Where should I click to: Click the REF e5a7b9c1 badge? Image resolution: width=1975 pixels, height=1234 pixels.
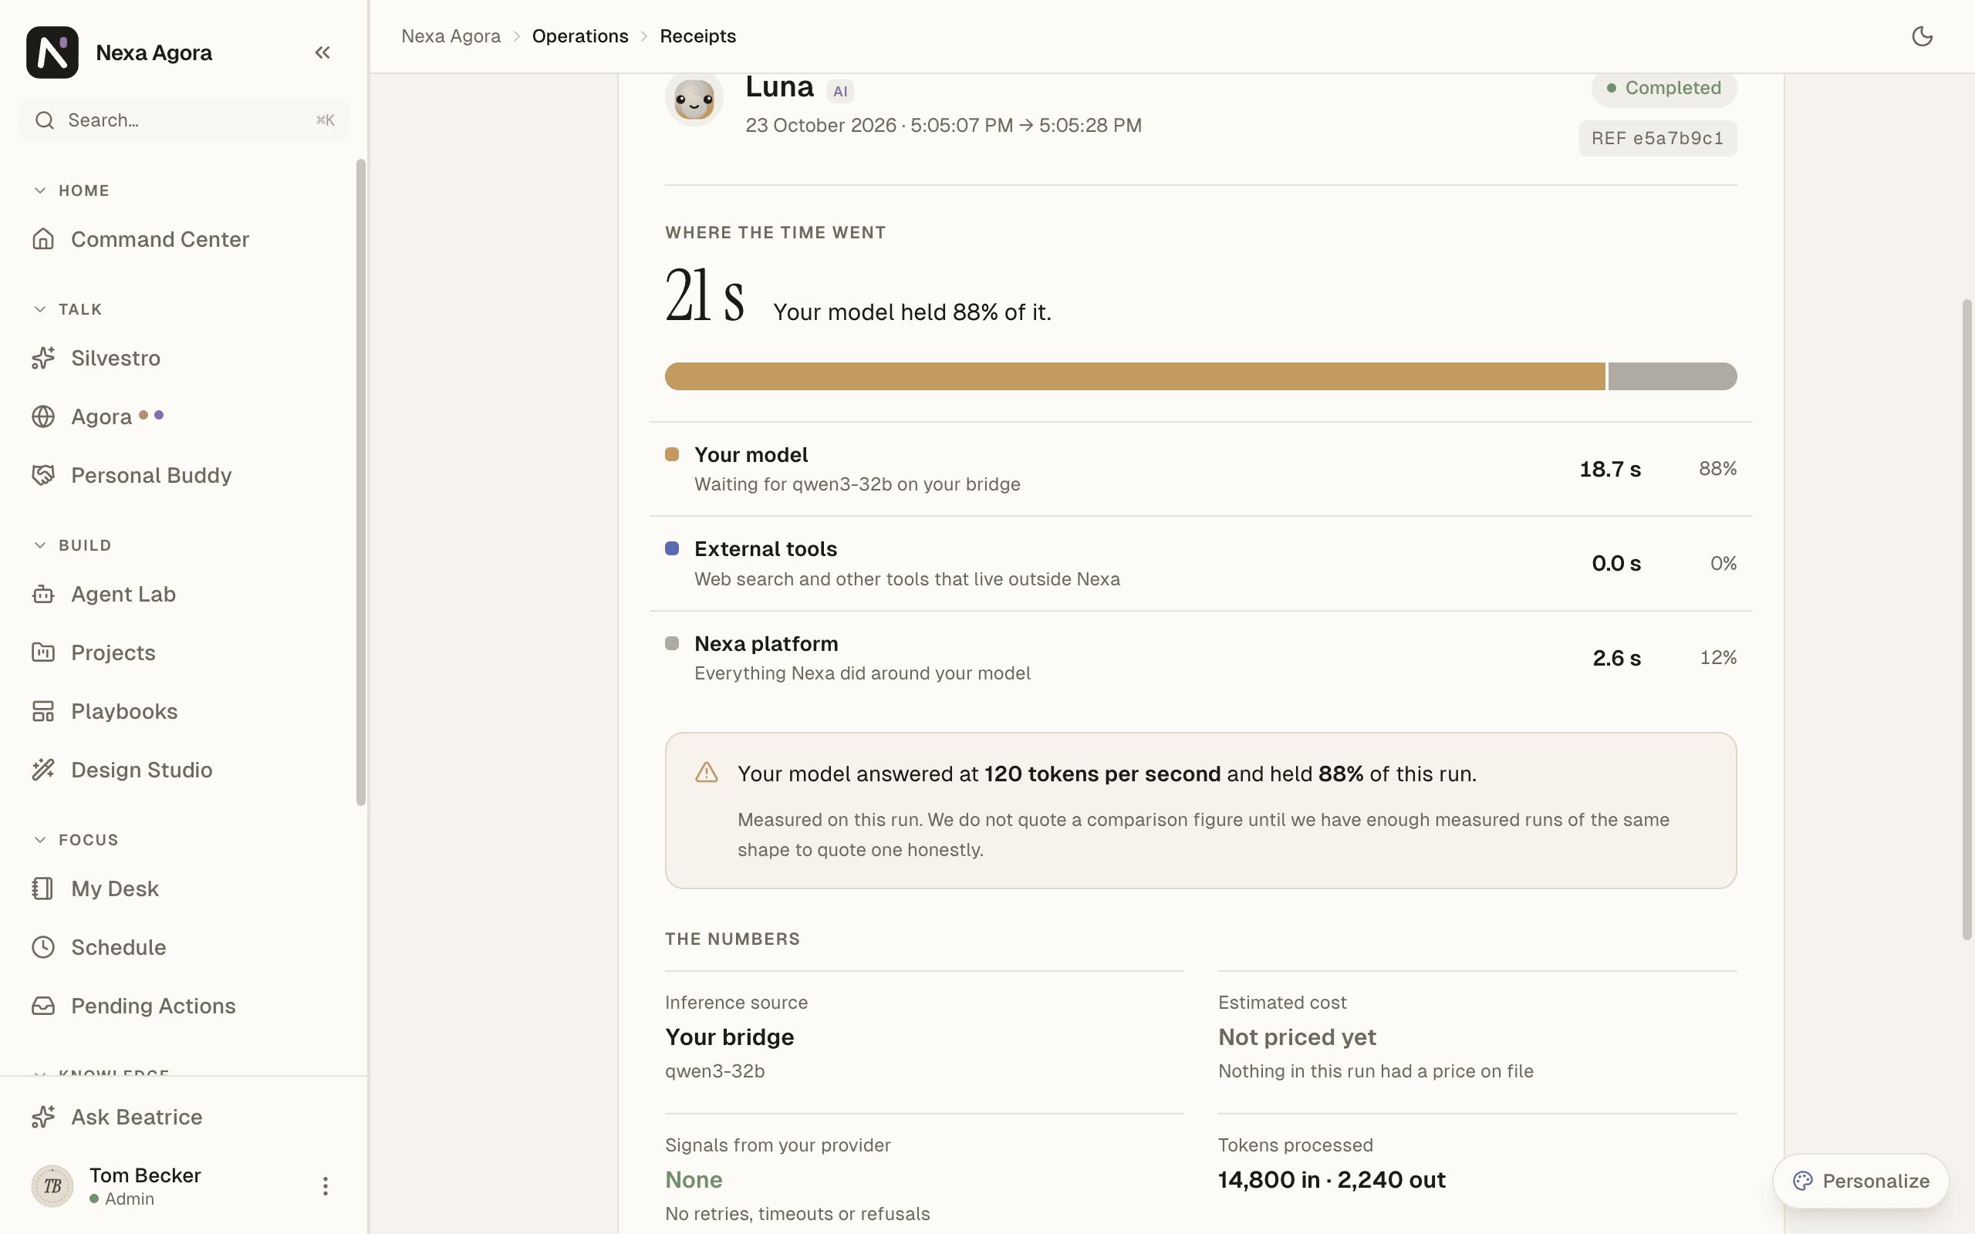pos(1657,138)
